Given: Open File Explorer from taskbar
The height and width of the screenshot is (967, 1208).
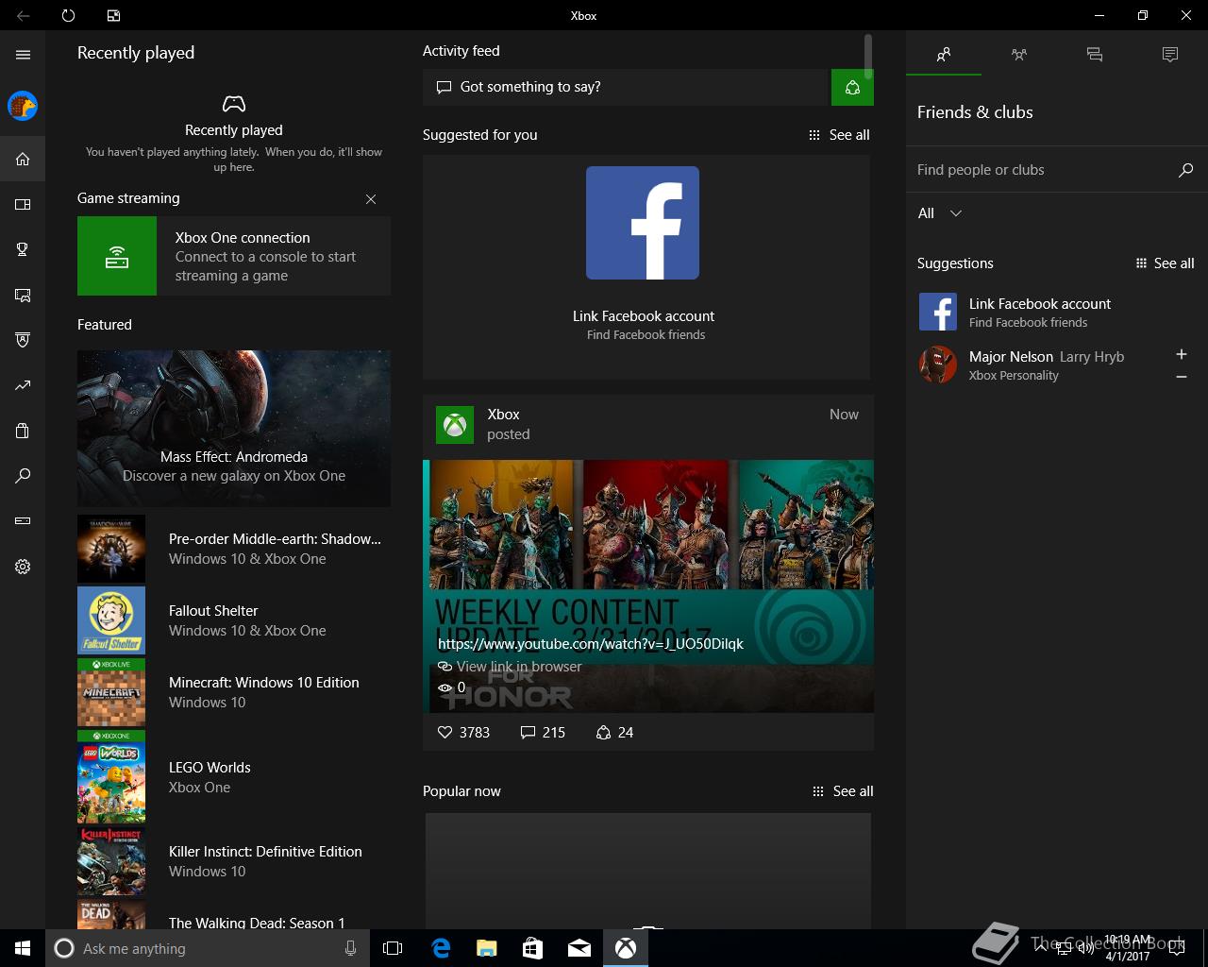Looking at the screenshot, I should [487, 948].
